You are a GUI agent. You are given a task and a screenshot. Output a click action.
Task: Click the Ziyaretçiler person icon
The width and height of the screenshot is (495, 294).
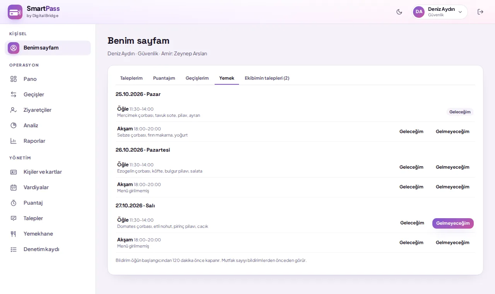pos(14,110)
